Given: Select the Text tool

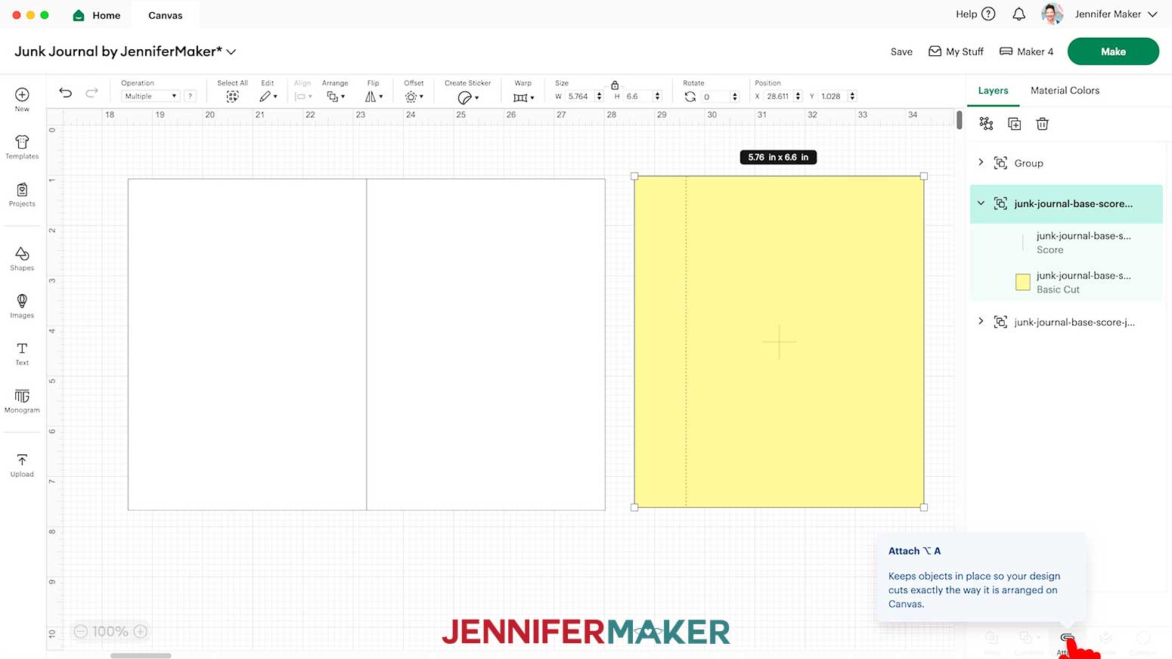Looking at the screenshot, I should click(x=22, y=353).
